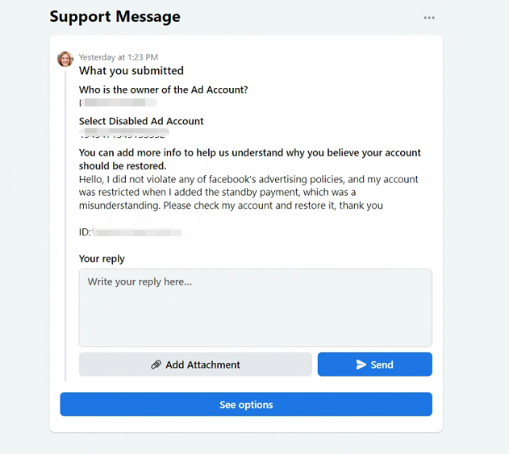Viewport: 509px width, 454px height.
Task: Click in the 'Write your reply here' box
Action: point(255,307)
